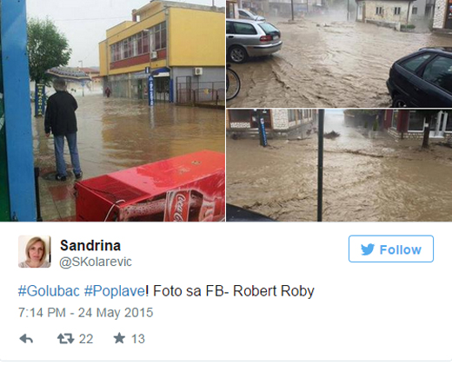Open photo of silver car in flood
The image size is (452, 365).
(x=339, y=53)
